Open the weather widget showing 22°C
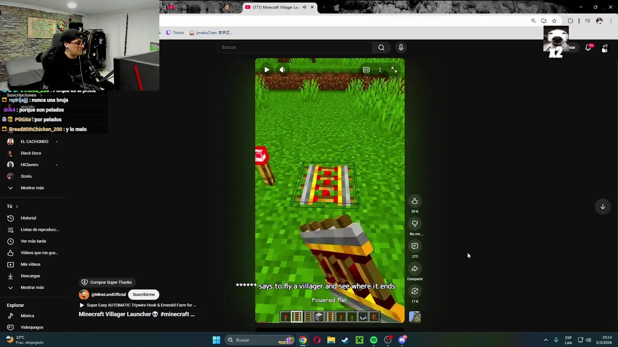618x347 pixels. pyautogui.click(x=24, y=340)
